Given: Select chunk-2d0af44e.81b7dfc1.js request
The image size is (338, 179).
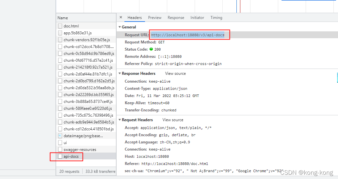Looking at the screenshot, I should pyautogui.click(x=86, y=74).
